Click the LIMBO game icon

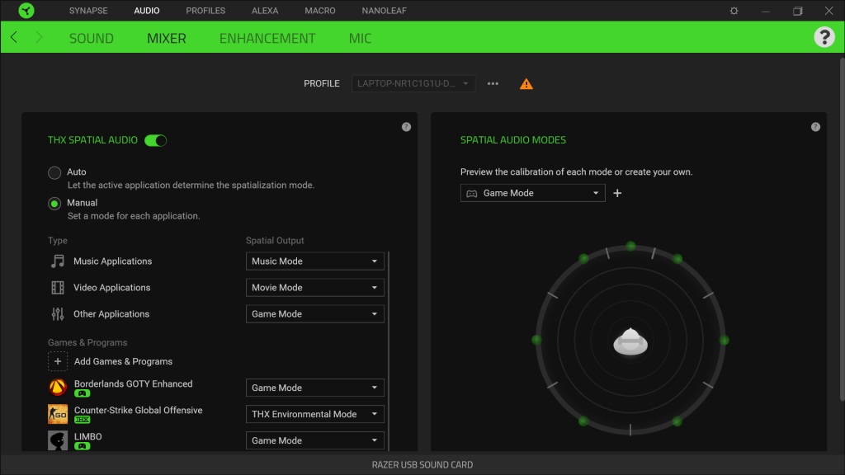pyautogui.click(x=58, y=440)
